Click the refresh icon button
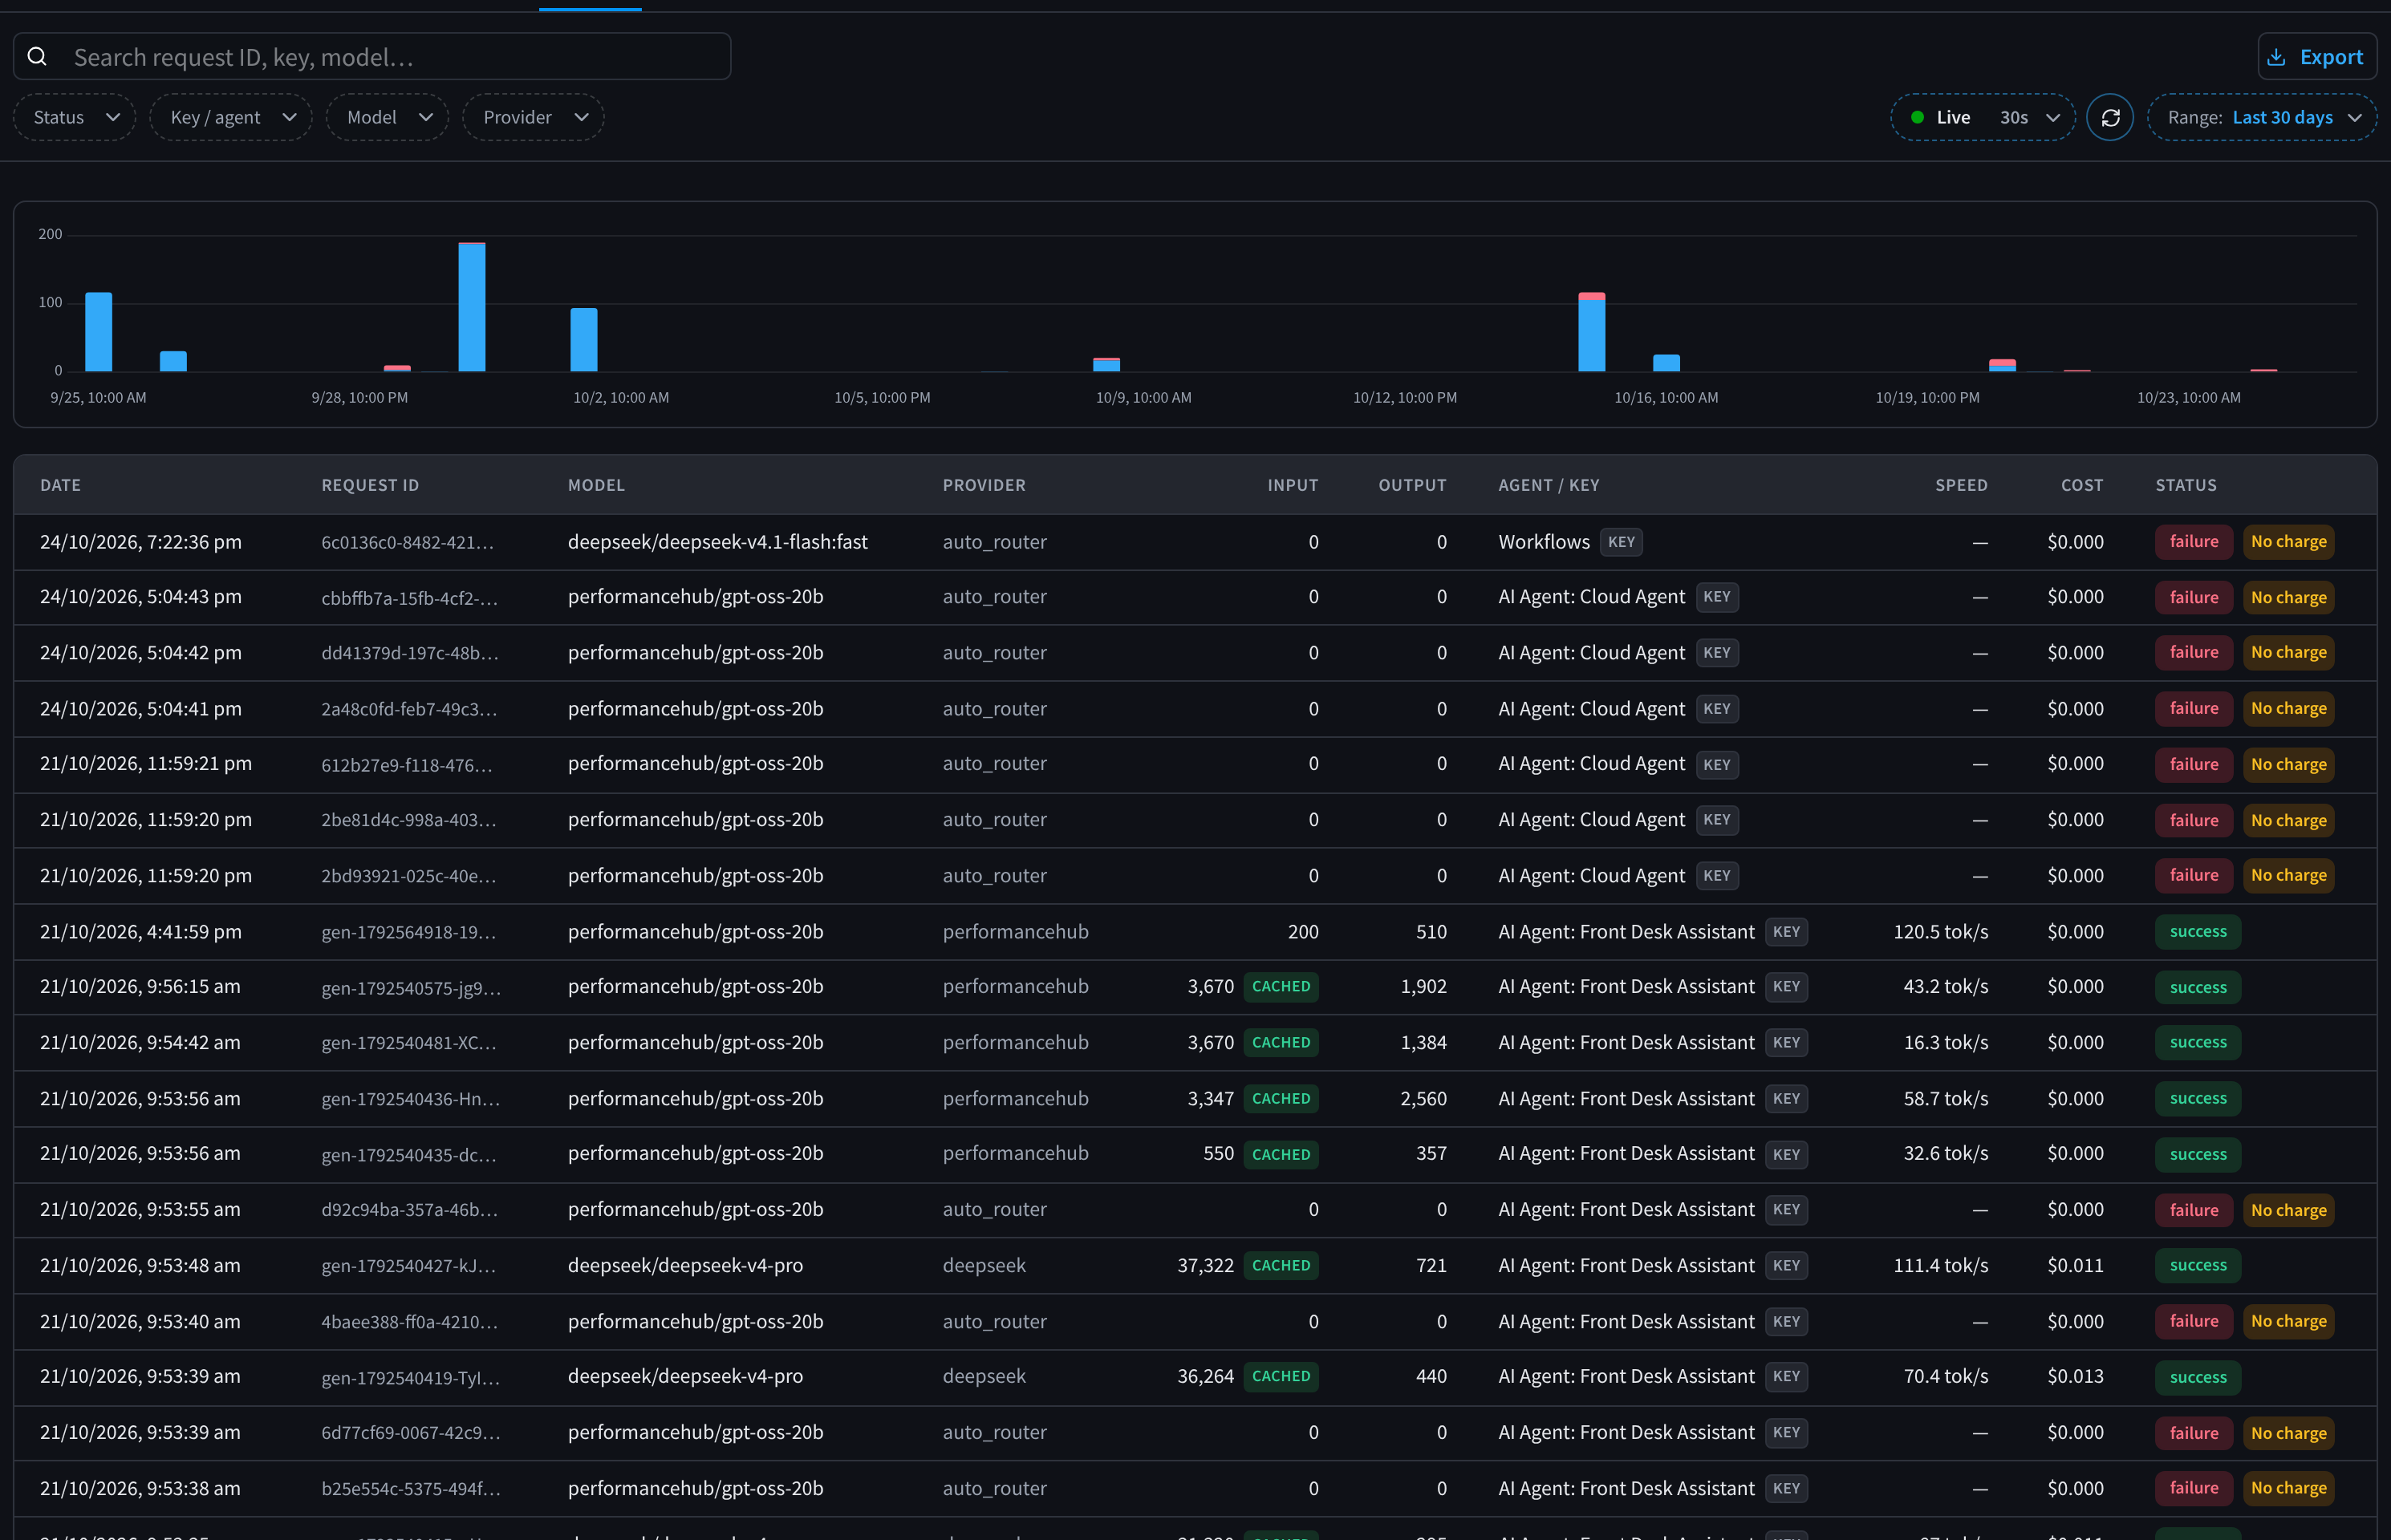This screenshot has height=1540, width=2391. pyautogui.click(x=2110, y=117)
